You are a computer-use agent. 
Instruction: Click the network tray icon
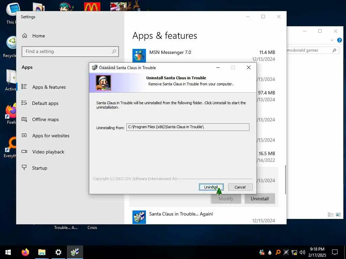click(x=294, y=252)
